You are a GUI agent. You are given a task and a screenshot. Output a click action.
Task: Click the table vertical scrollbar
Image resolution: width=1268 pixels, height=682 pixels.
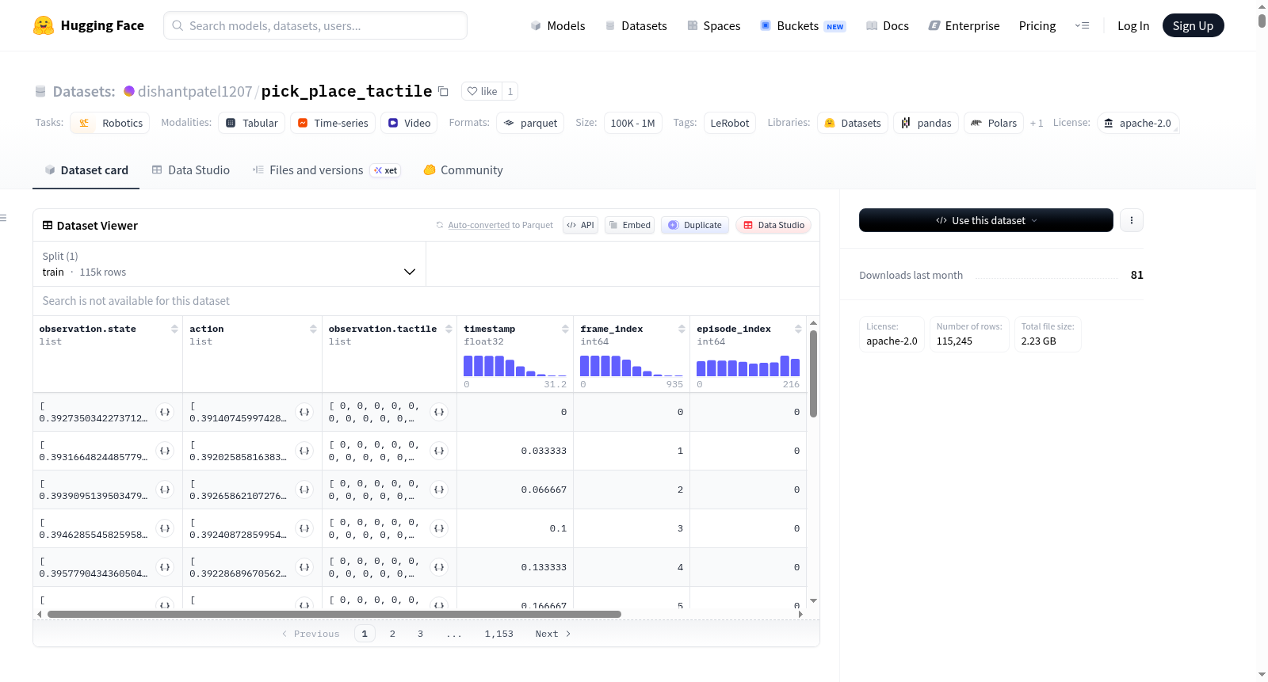tap(813, 374)
